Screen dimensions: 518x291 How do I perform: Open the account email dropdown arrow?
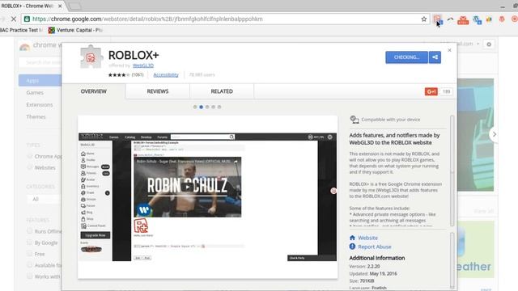pyautogui.click(x=478, y=44)
